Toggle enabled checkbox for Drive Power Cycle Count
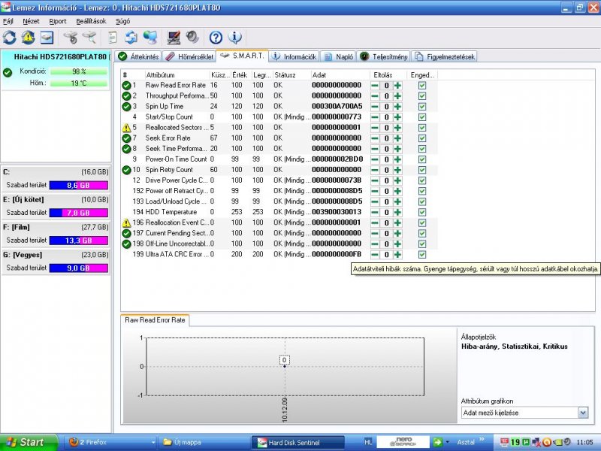Screen dimensions: 601x451 pos(422,180)
